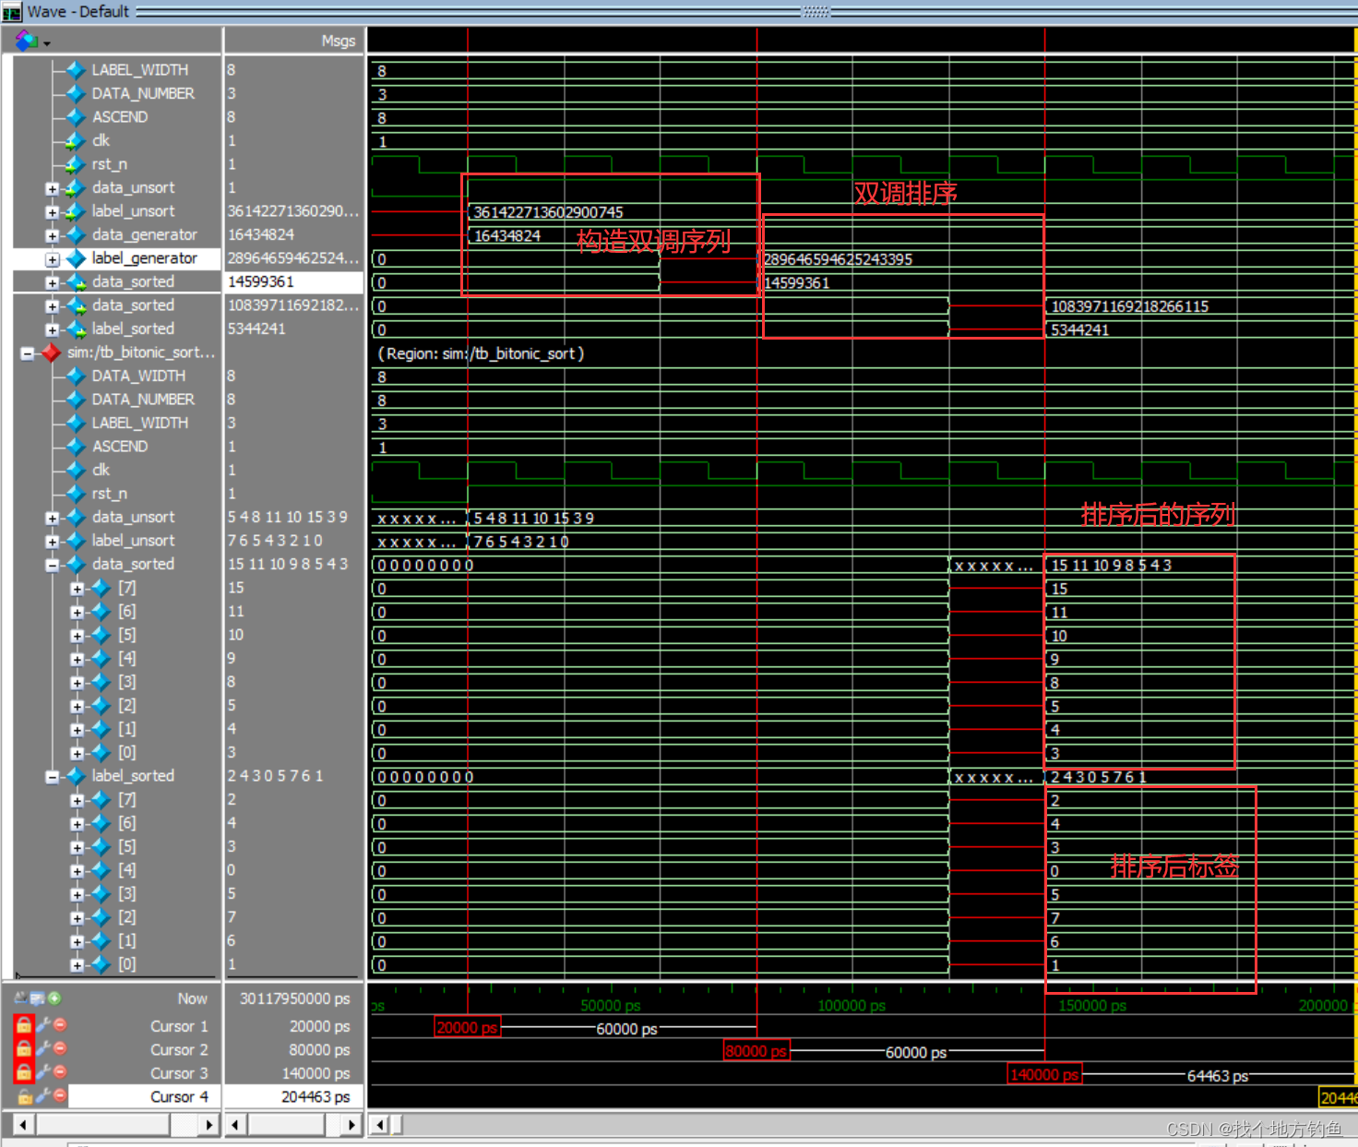The image size is (1358, 1147).
Task: Edit Cursor 1 with wrench icon
Action: click(42, 1025)
